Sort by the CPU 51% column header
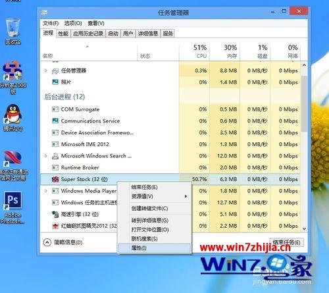This screenshot has height=293, width=329. tap(194, 51)
